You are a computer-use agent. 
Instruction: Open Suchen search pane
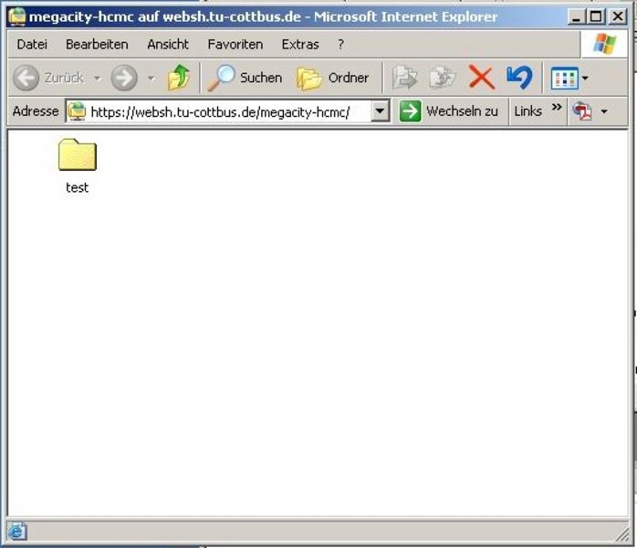tap(245, 79)
